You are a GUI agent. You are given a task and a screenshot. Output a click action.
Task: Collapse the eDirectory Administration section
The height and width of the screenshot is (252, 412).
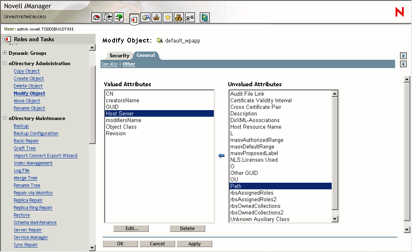[4, 63]
